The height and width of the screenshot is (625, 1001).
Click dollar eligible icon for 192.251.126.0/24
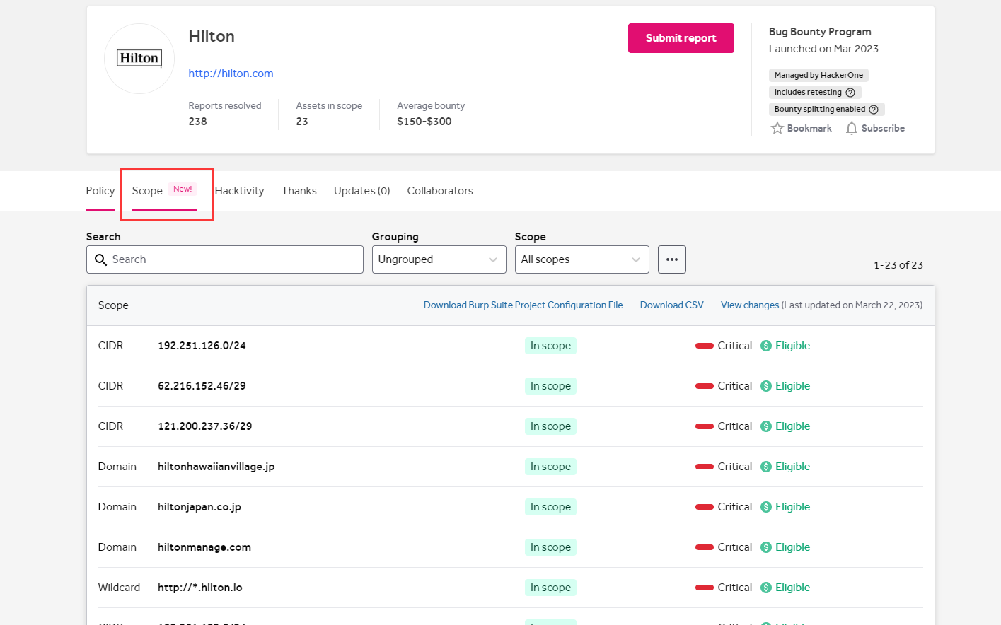point(766,346)
